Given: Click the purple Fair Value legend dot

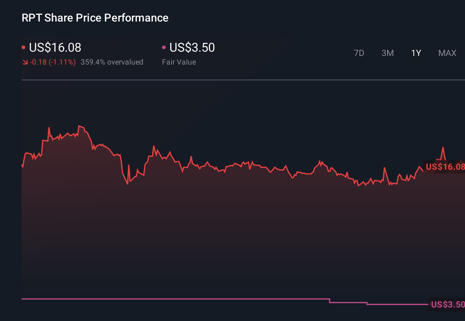Looking at the screenshot, I should coord(164,47).
